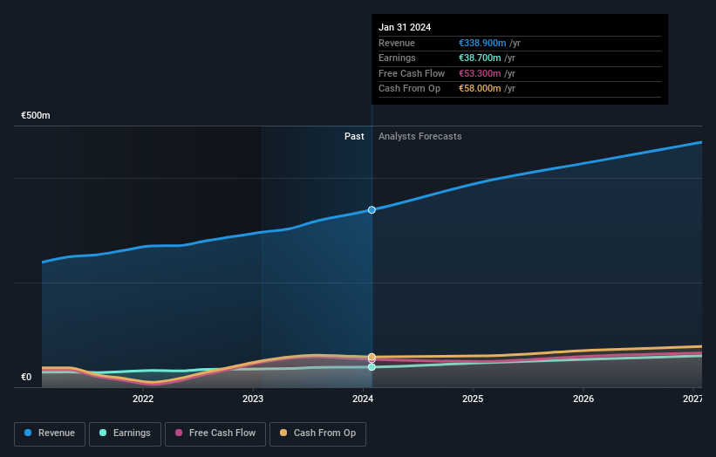Select the 2022 x-axis label
Image resolution: width=716 pixels, height=457 pixels.
pyautogui.click(x=143, y=399)
